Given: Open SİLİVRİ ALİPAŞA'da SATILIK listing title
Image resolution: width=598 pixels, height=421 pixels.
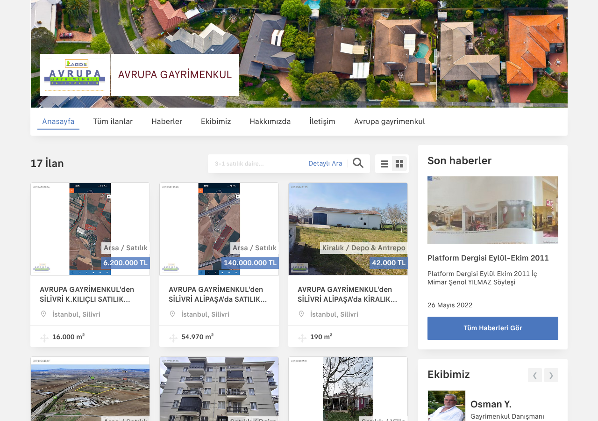Looking at the screenshot, I should (218, 294).
